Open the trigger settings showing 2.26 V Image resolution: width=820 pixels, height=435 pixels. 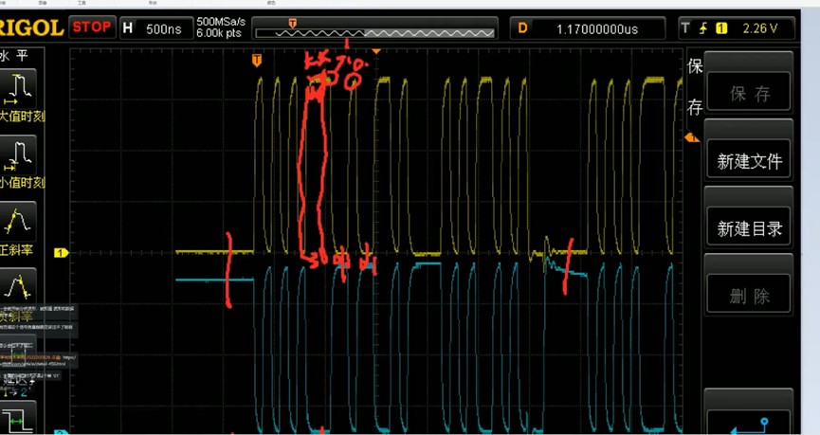coord(737,28)
